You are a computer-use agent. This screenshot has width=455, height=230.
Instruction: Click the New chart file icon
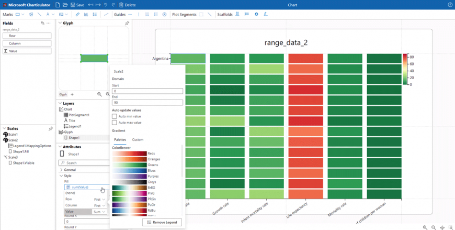point(58,5)
